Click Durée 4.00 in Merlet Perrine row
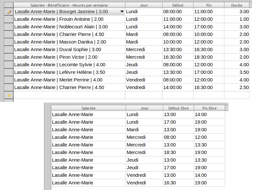This screenshot has width=254, height=190. [x=237, y=80]
